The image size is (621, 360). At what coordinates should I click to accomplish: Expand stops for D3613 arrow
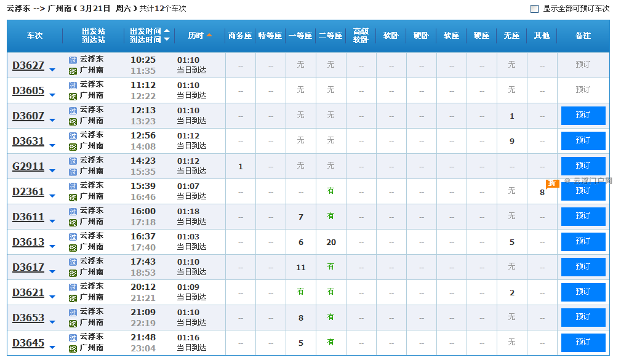pos(52,246)
